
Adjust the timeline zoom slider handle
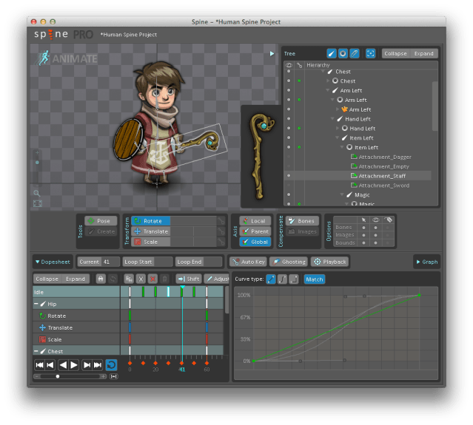pyautogui.click(x=58, y=376)
